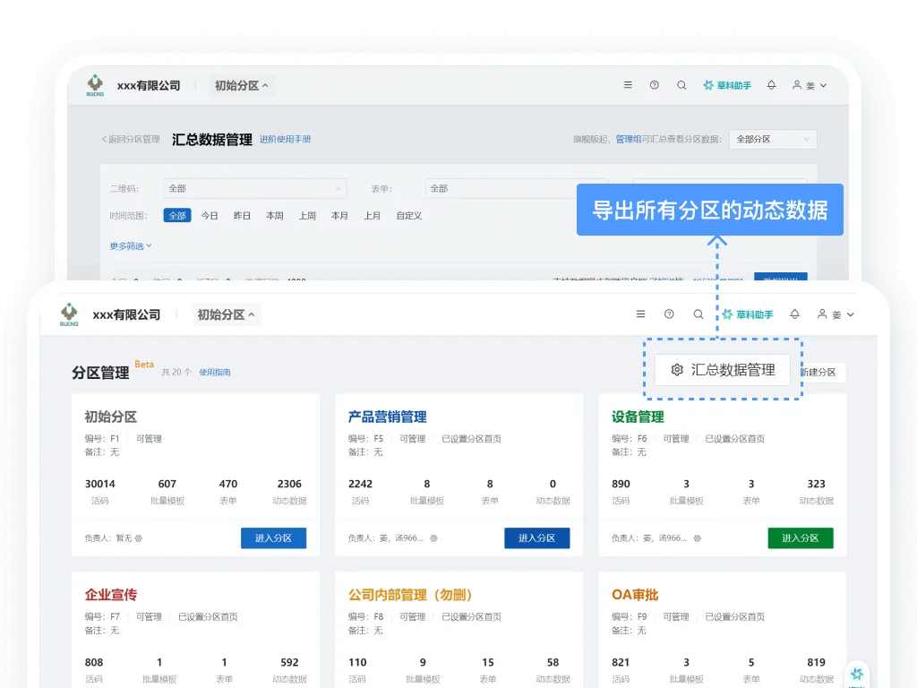The height and width of the screenshot is (688, 917).
Task: Open hamburger menu icon in back window
Action: [628, 85]
